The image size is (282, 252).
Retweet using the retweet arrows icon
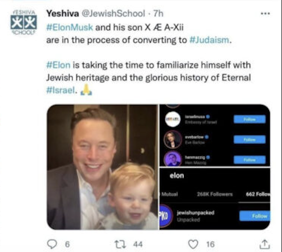tap(120, 244)
